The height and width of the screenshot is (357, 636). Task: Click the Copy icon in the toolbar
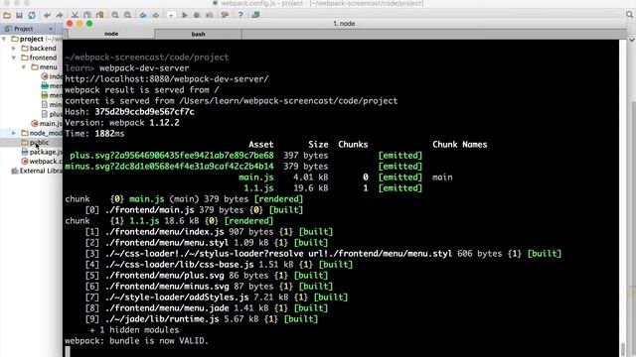[x=87, y=16]
